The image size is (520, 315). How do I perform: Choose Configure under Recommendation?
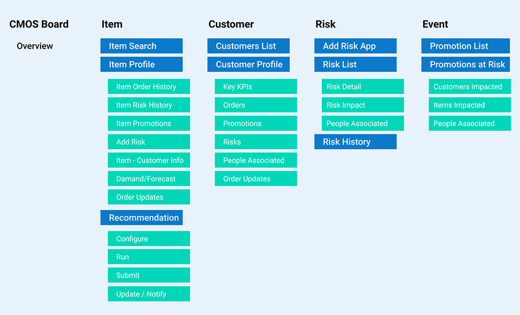(149, 239)
